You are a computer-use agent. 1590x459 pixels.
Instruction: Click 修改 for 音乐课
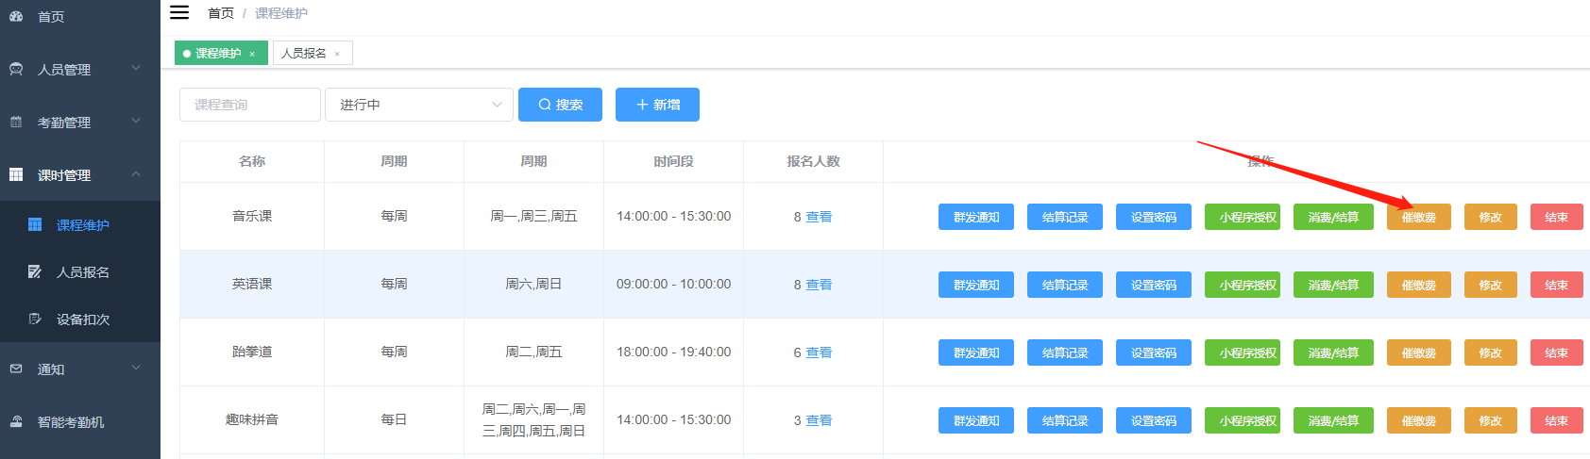(x=1491, y=217)
